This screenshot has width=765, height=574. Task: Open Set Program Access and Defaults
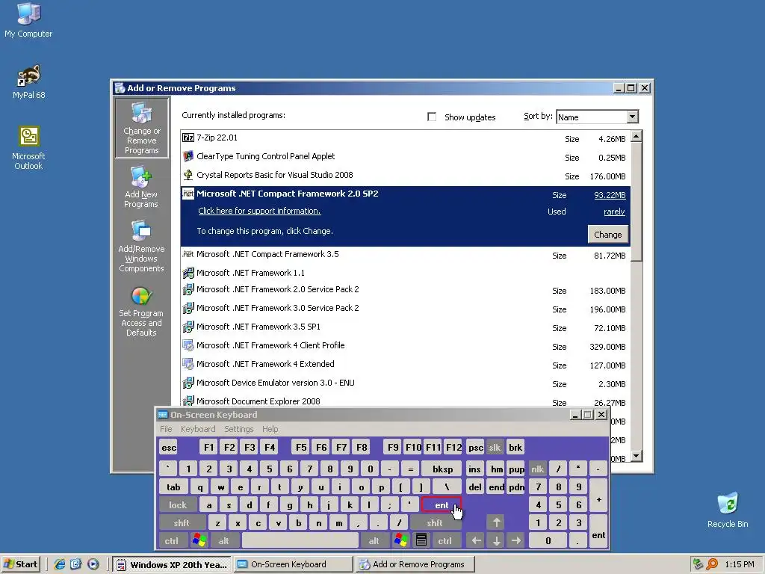pos(141,311)
